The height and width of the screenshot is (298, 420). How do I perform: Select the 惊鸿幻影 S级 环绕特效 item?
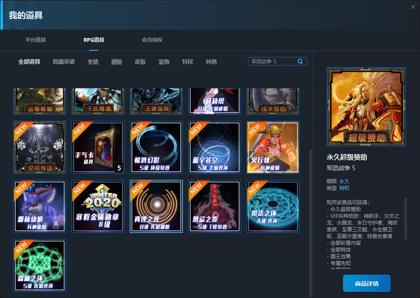pyautogui.click(x=156, y=147)
